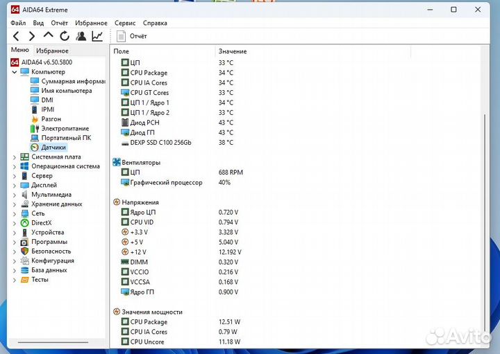Expand the Конфигурация node
Screen dimensions: 500x354
coord(15,260)
